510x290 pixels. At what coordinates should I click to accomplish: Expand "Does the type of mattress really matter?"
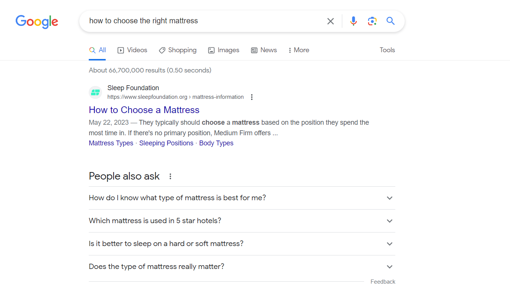click(x=390, y=267)
